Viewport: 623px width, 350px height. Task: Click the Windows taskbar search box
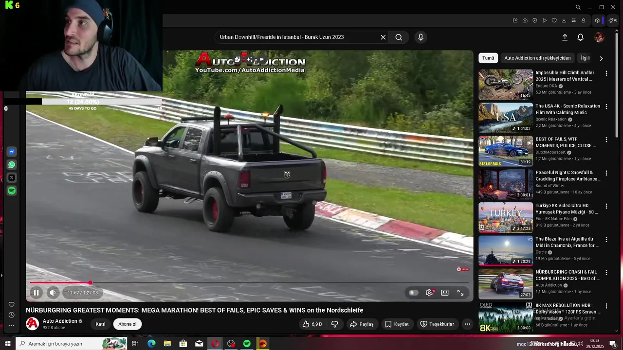(x=71, y=344)
